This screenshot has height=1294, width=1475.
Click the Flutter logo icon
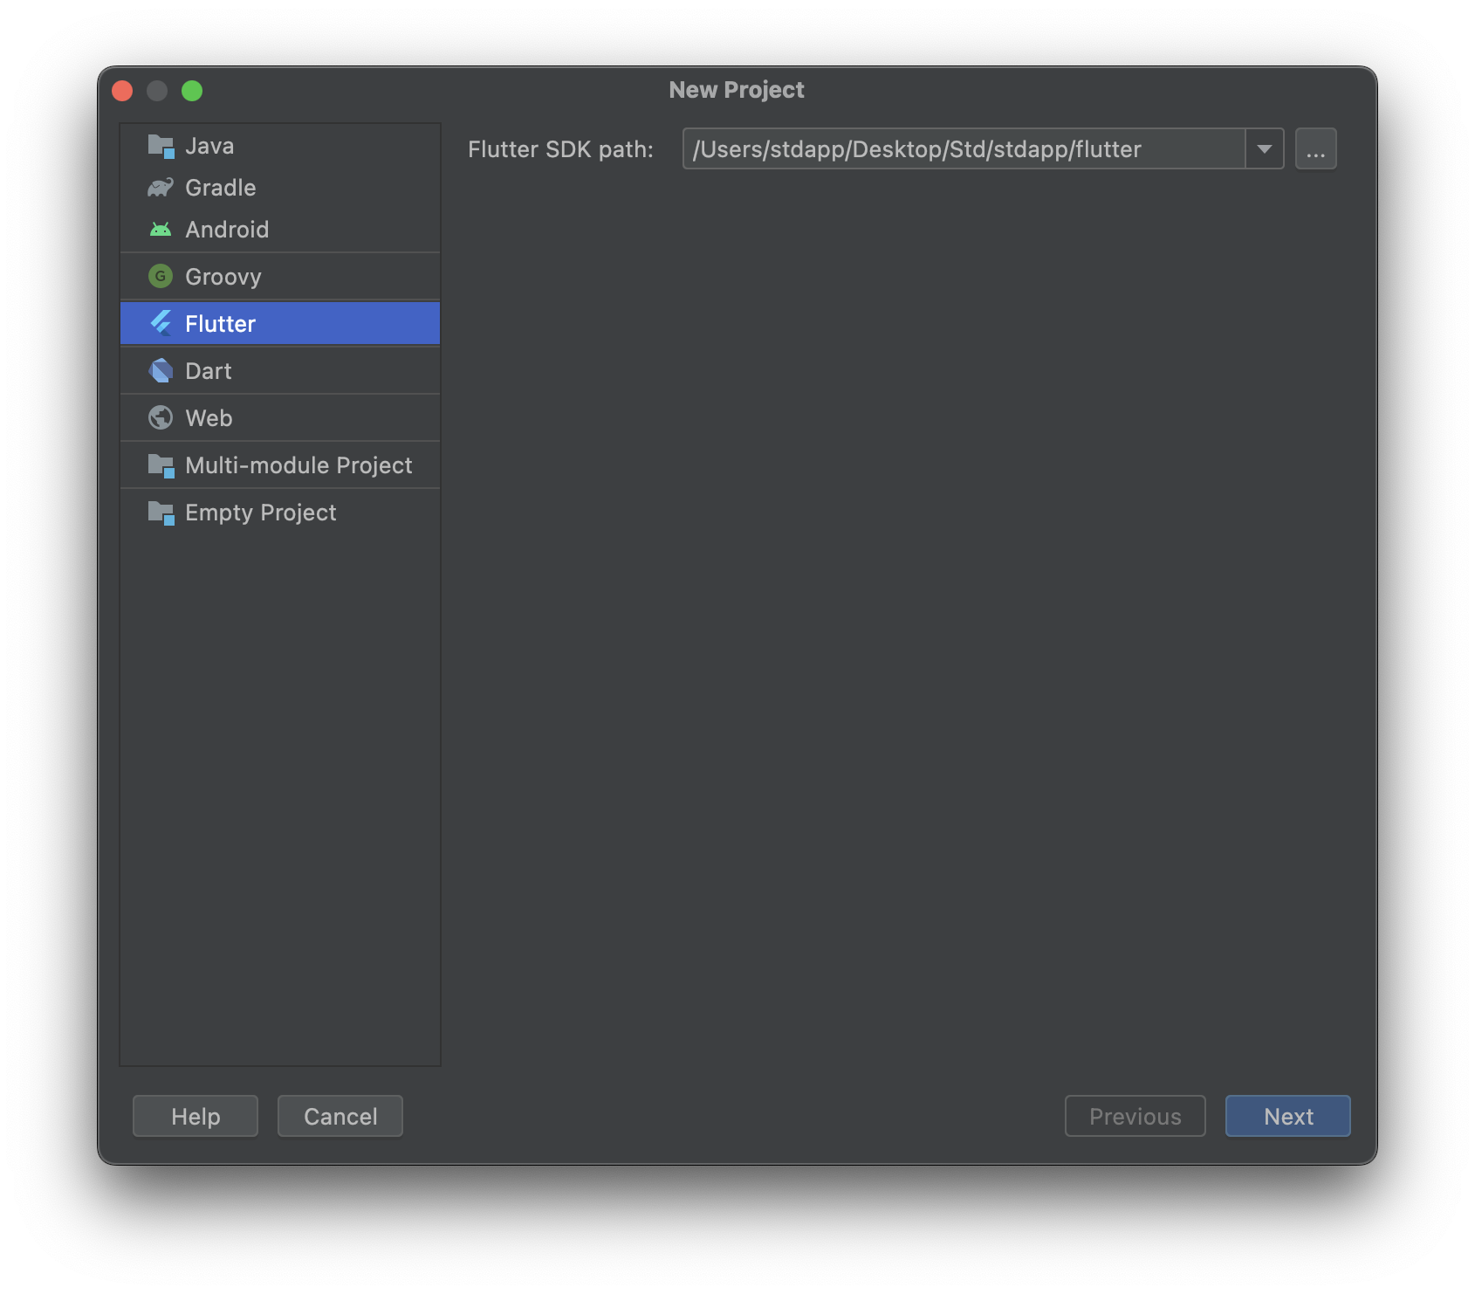click(x=161, y=324)
